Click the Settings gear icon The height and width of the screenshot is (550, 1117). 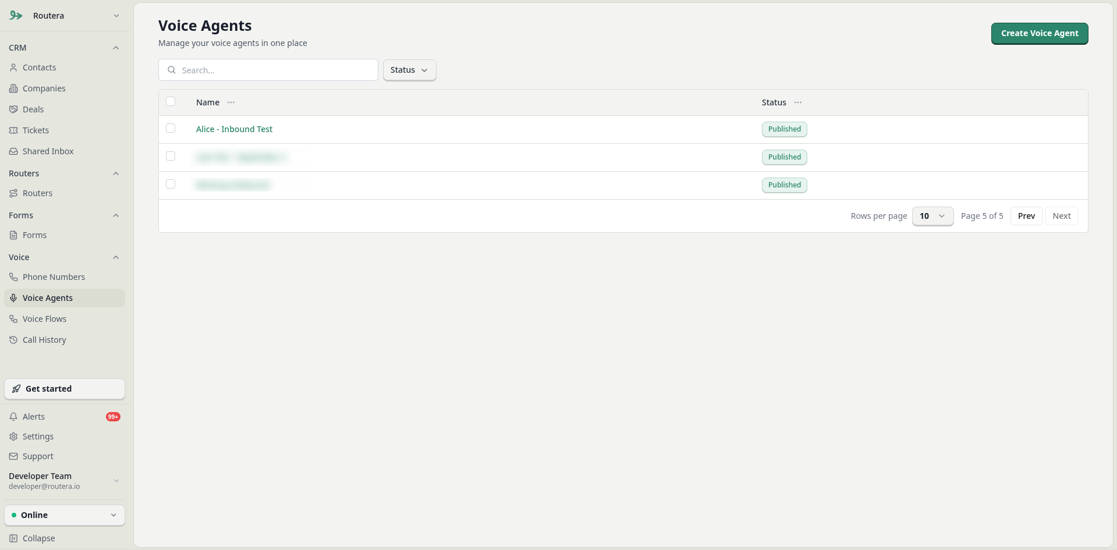tap(13, 437)
